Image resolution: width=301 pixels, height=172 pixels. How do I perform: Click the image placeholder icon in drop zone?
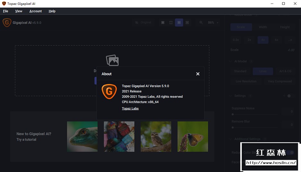click(112, 60)
